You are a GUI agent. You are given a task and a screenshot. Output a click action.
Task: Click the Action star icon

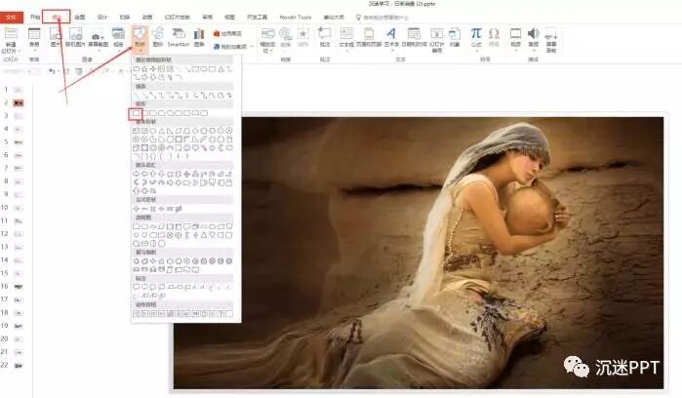point(303,36)
